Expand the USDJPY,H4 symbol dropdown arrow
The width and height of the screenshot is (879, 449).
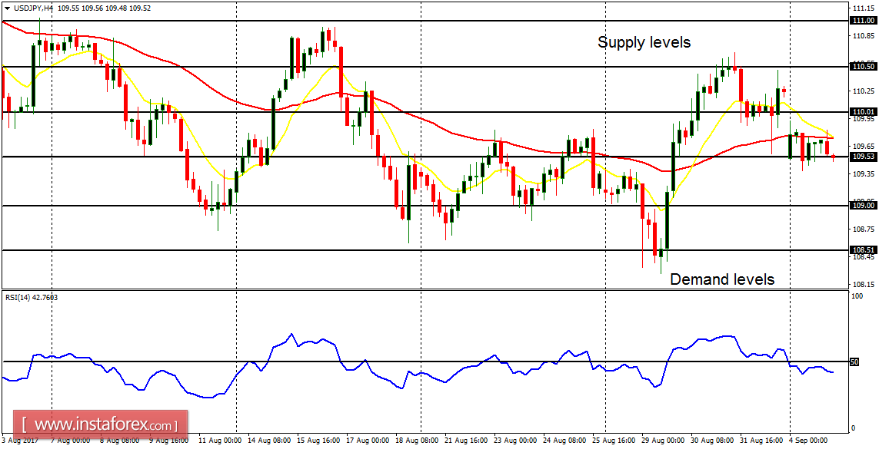pyautogui.click(x=7, y=8)
